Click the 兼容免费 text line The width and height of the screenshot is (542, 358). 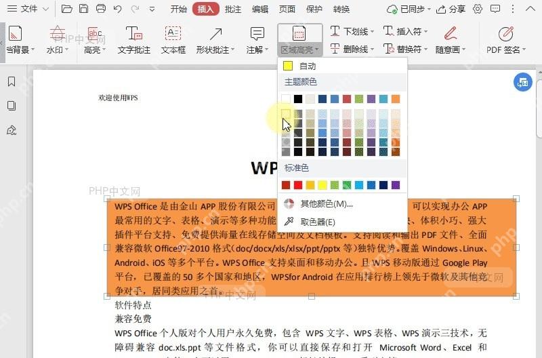click(x=133, y=319)
